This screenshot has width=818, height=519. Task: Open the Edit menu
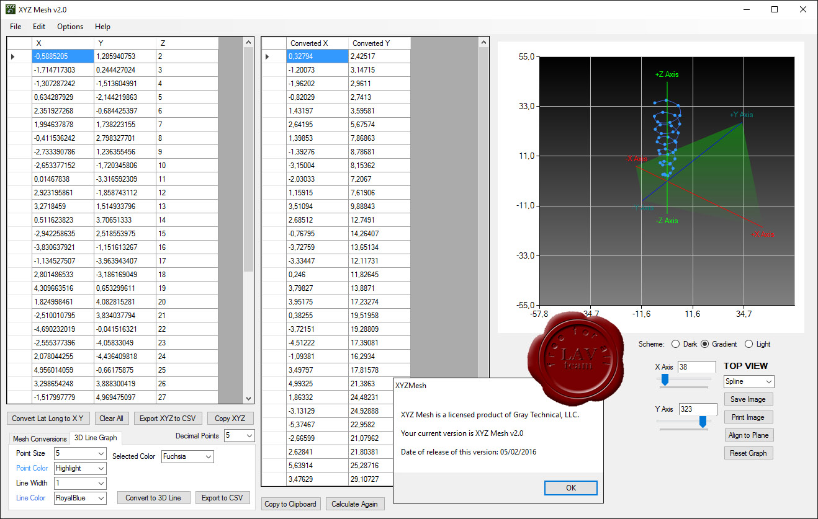[39, 27]
